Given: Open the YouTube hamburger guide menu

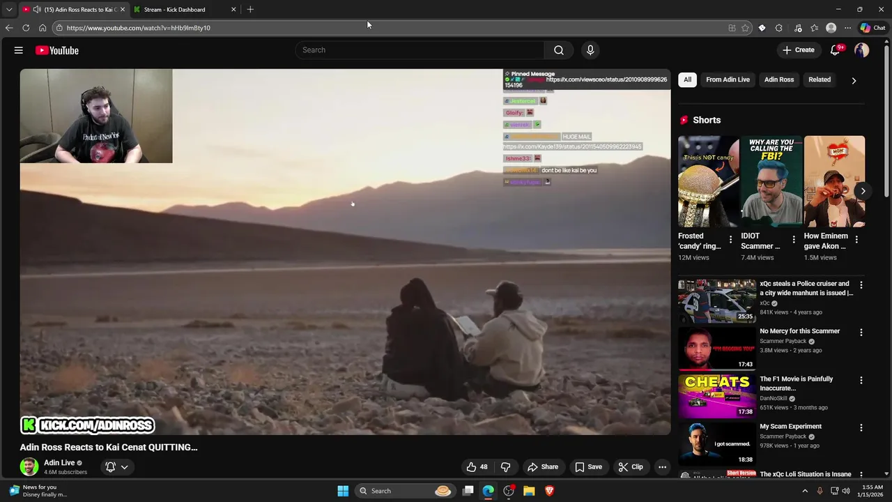Looking at the screenshot, I should point(19,50).
